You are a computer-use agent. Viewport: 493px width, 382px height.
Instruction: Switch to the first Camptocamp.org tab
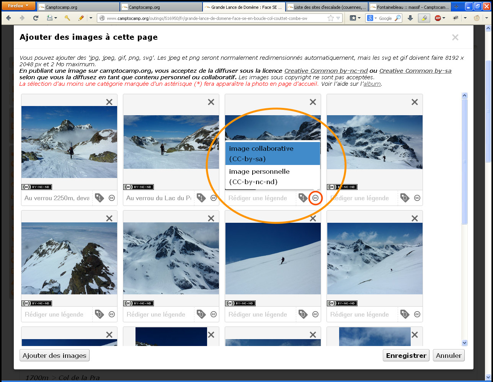[x=78, y=7]
